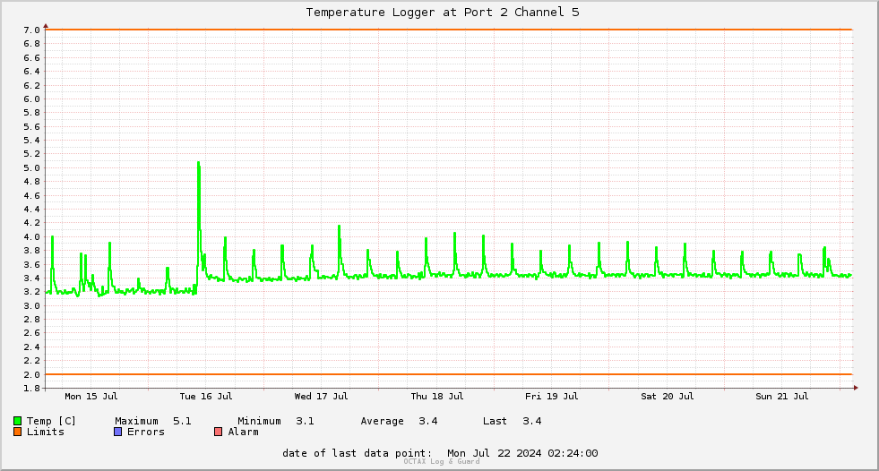Image resolution: width=879 pixels, height=471 pixels.
Task: Click the 'Minimum 3.1' statistic
Action: click(x=276, y=421)
